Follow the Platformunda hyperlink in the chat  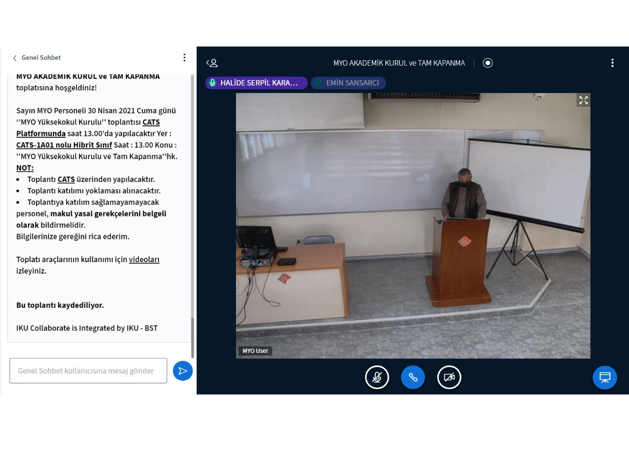(x=41, y=134)
